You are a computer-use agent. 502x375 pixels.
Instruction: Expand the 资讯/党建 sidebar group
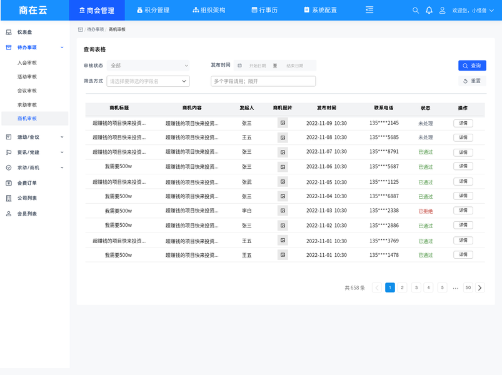[x=62, y=152]
